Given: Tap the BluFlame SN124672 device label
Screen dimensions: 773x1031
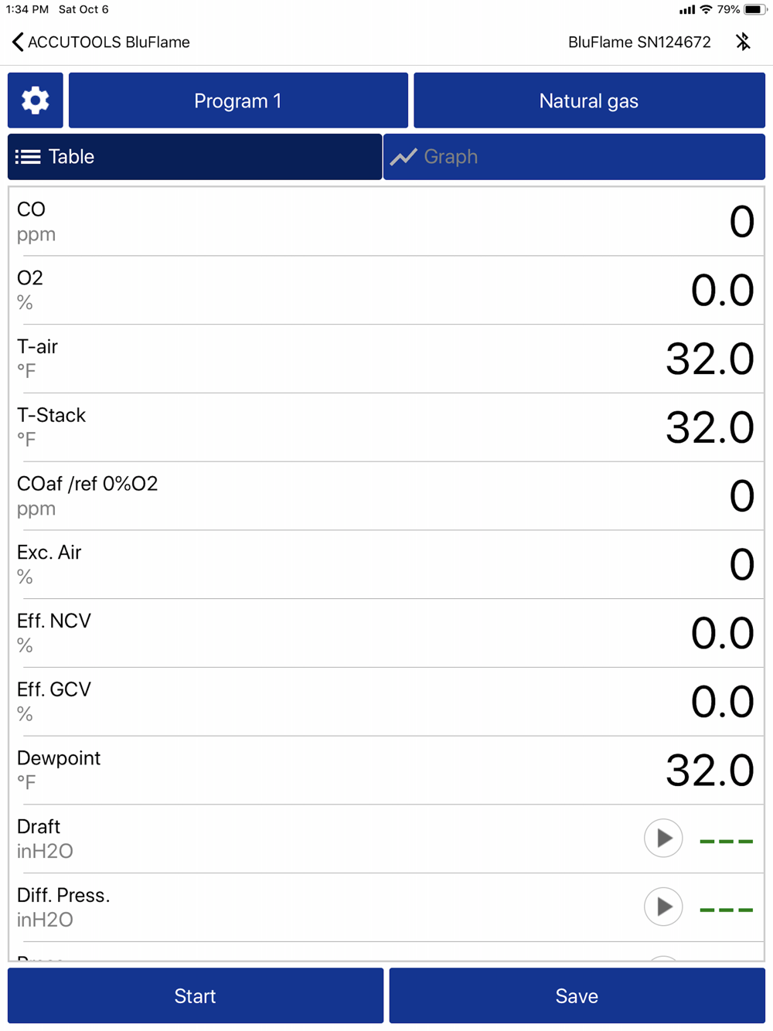Looking at the screenshot, I should pyautogui.click(x=639, y=42).
